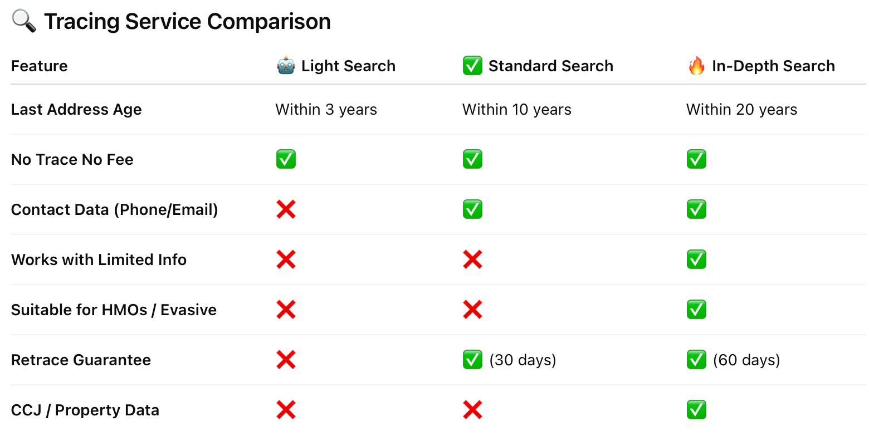Click Standard Search checkmark for Contact Data

click(472, 209)
